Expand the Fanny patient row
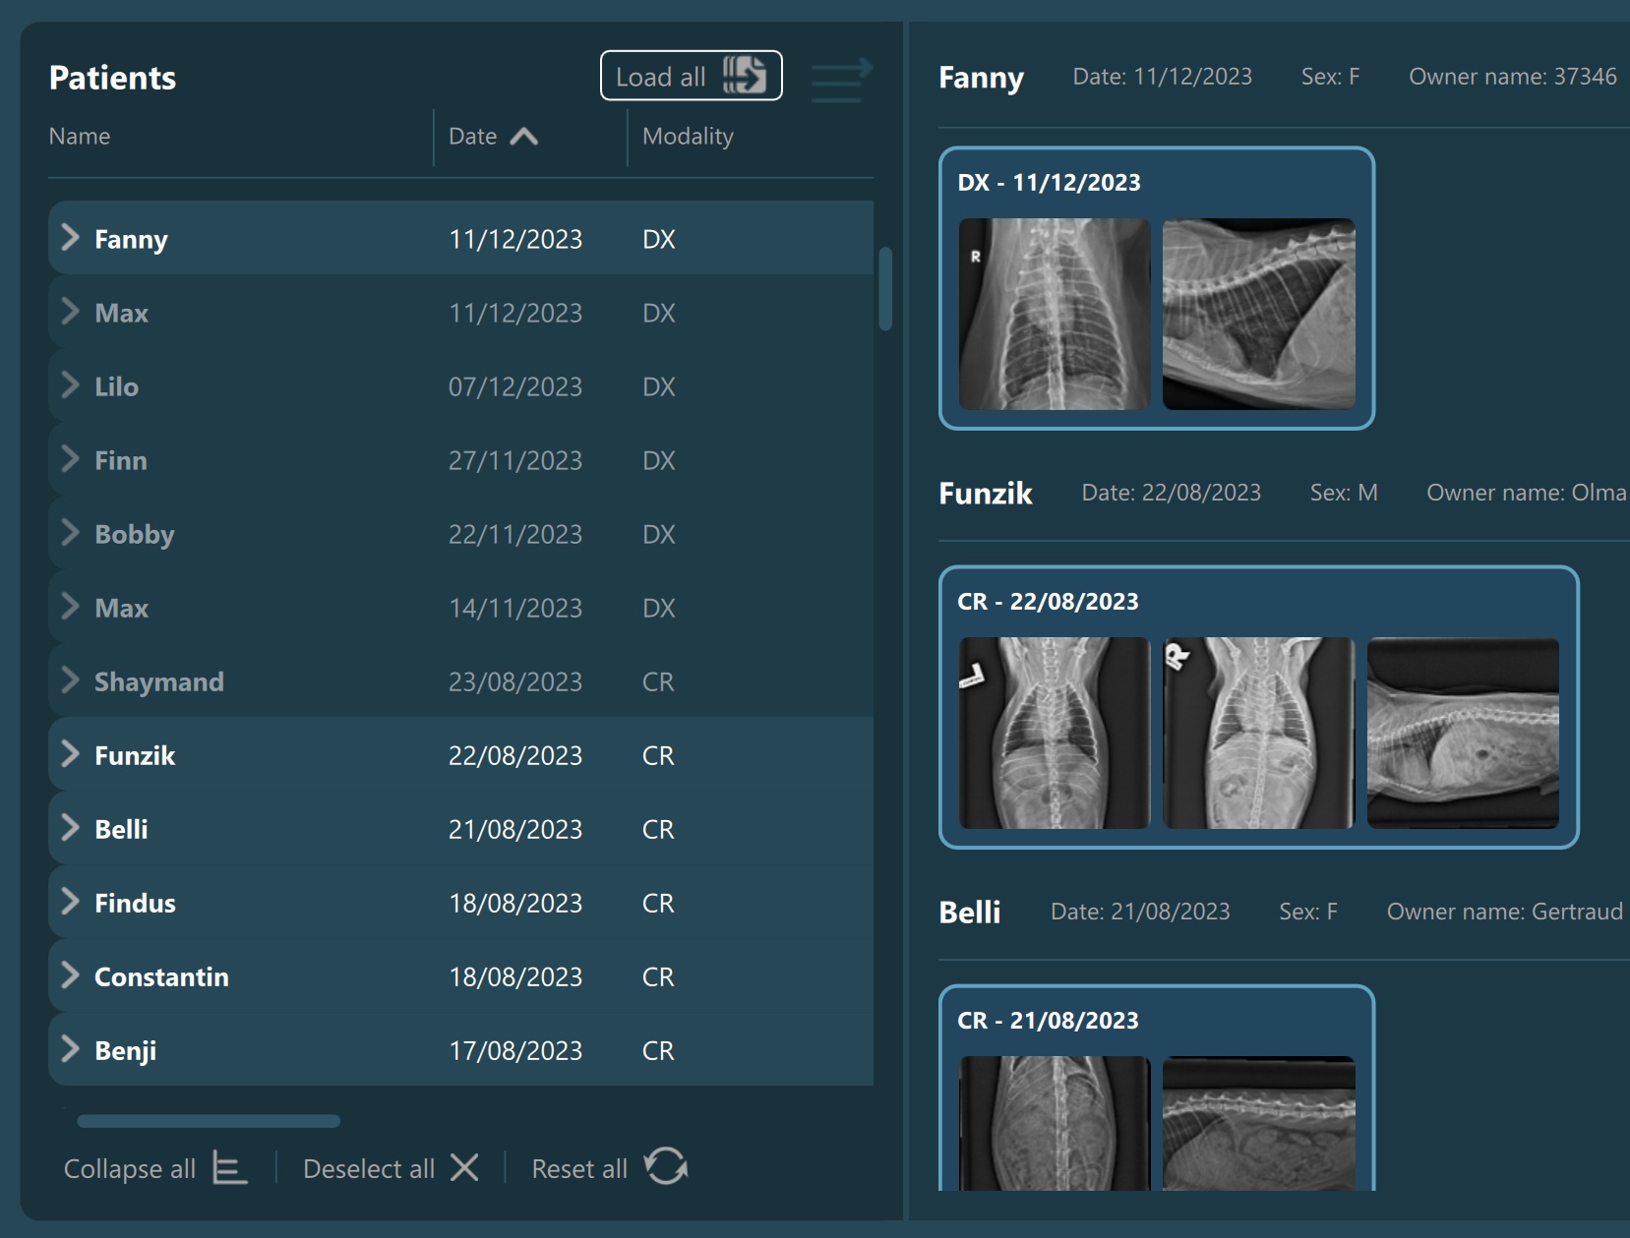The image size is (1630, 1238). tap(70, 238)
